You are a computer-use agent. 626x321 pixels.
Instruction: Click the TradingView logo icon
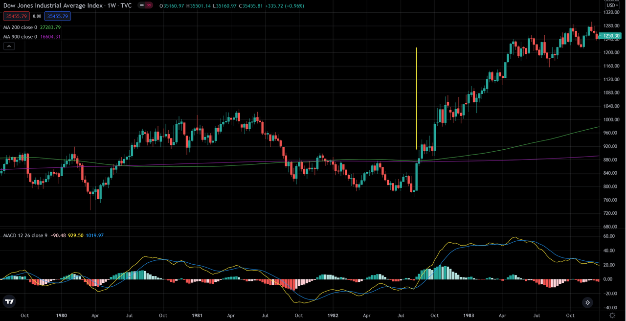coord(9,301)
